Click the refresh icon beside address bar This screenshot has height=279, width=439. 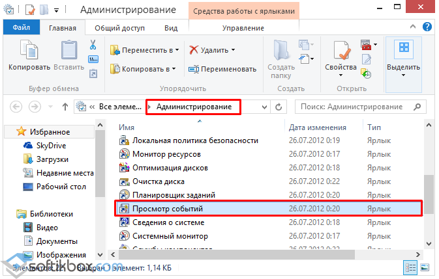click(x=279, y=106)
